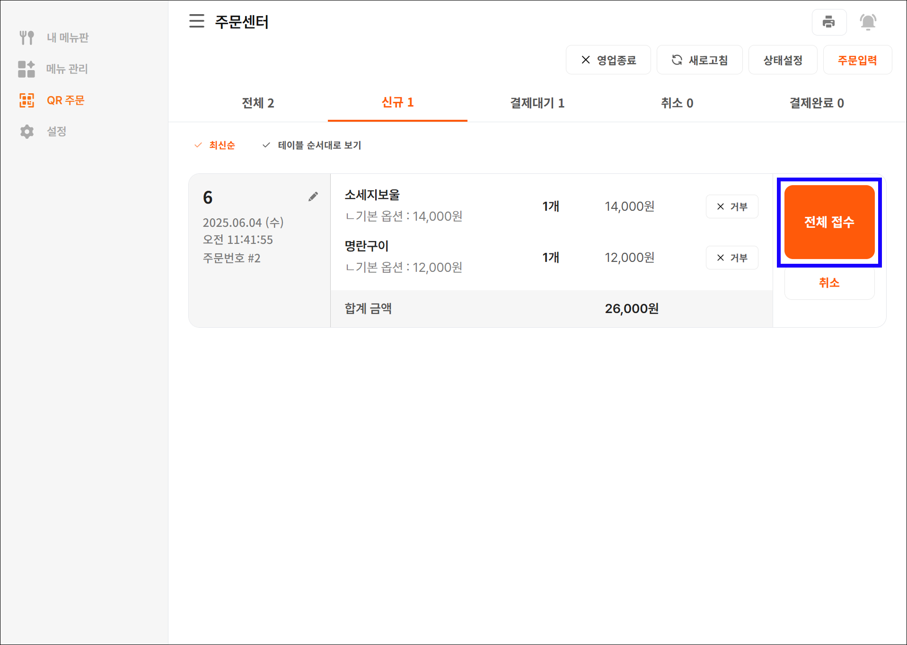
Task: Click the 소세지보울 item name
Action: pos(372,195)
